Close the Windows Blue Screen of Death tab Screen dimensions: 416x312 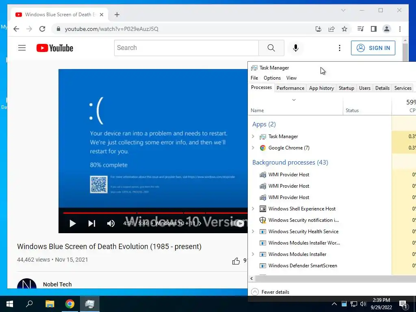pos(101,15)
